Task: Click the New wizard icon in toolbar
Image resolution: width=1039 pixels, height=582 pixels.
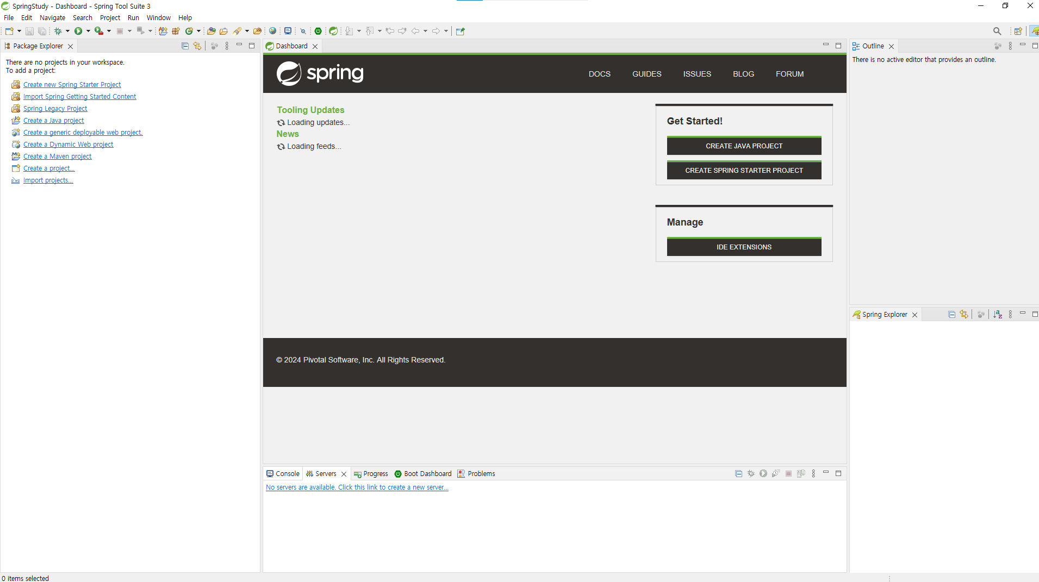Action: pos(9,31)
